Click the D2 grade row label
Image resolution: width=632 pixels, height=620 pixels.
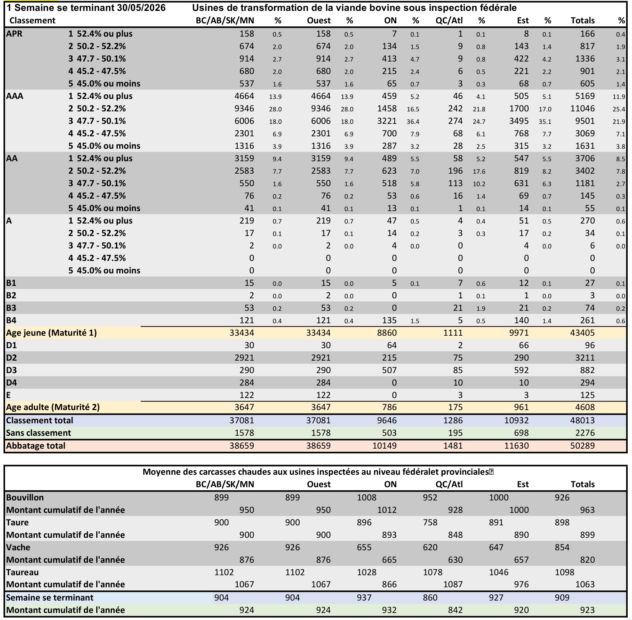[x=11, y=358]
